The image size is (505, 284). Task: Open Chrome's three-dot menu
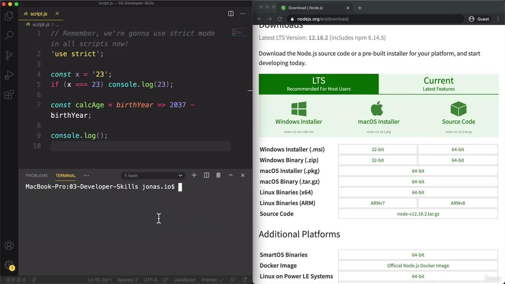click(498, 19)
